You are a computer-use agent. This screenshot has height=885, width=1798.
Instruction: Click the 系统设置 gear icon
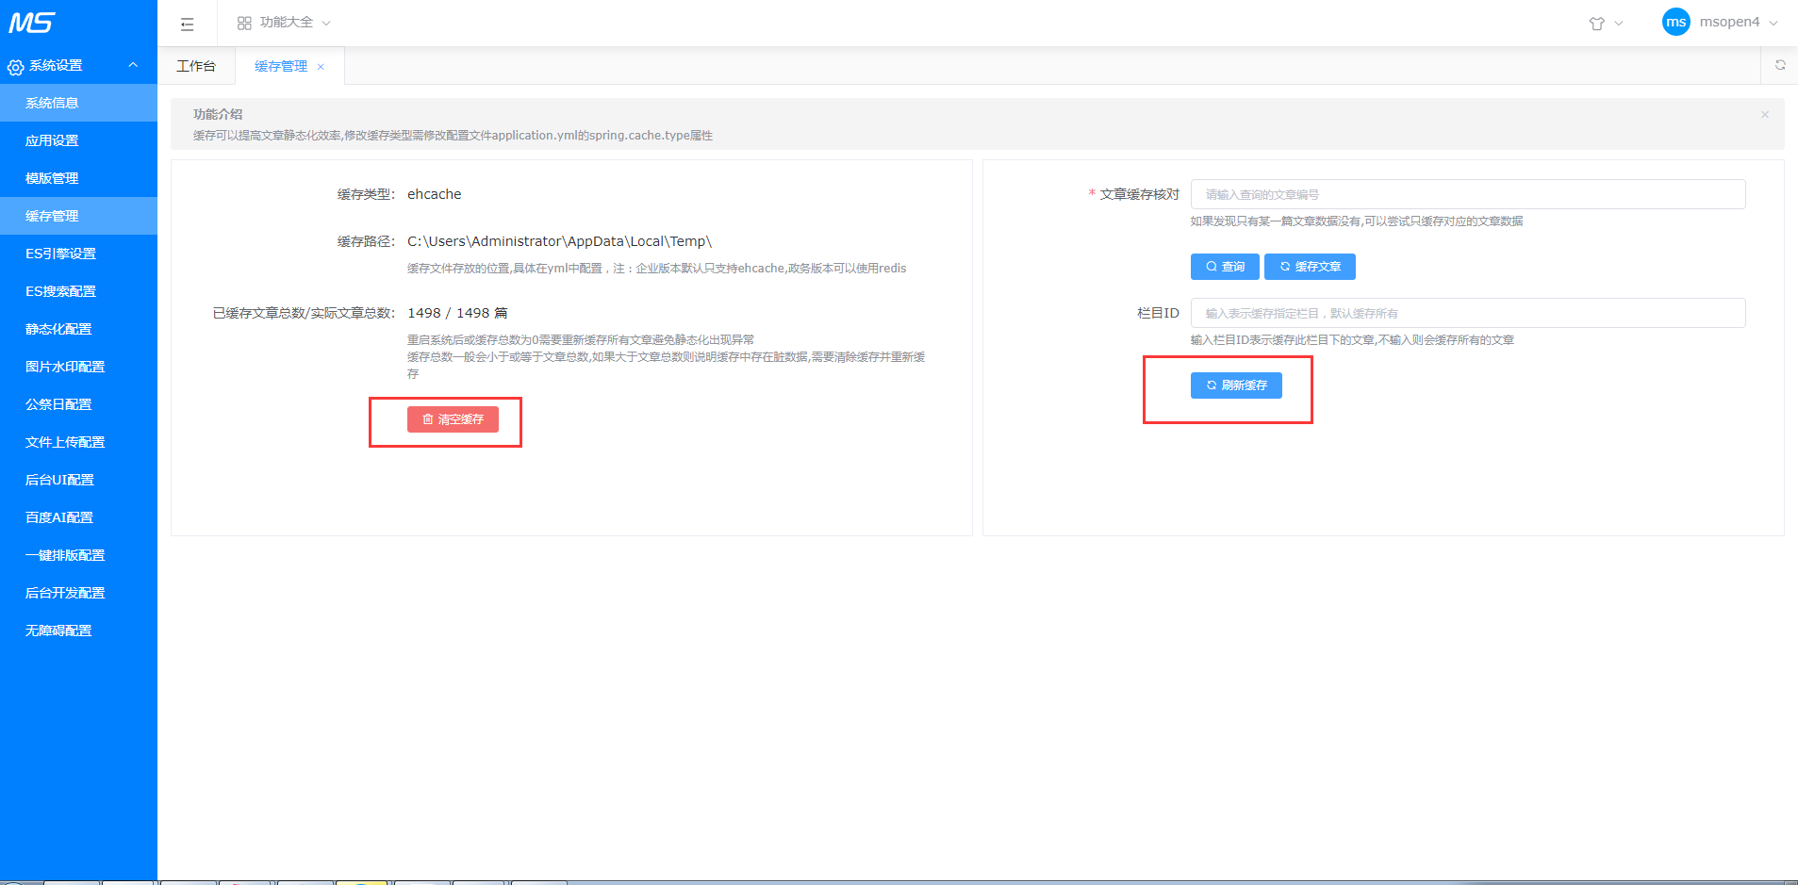tap(15, 66)
